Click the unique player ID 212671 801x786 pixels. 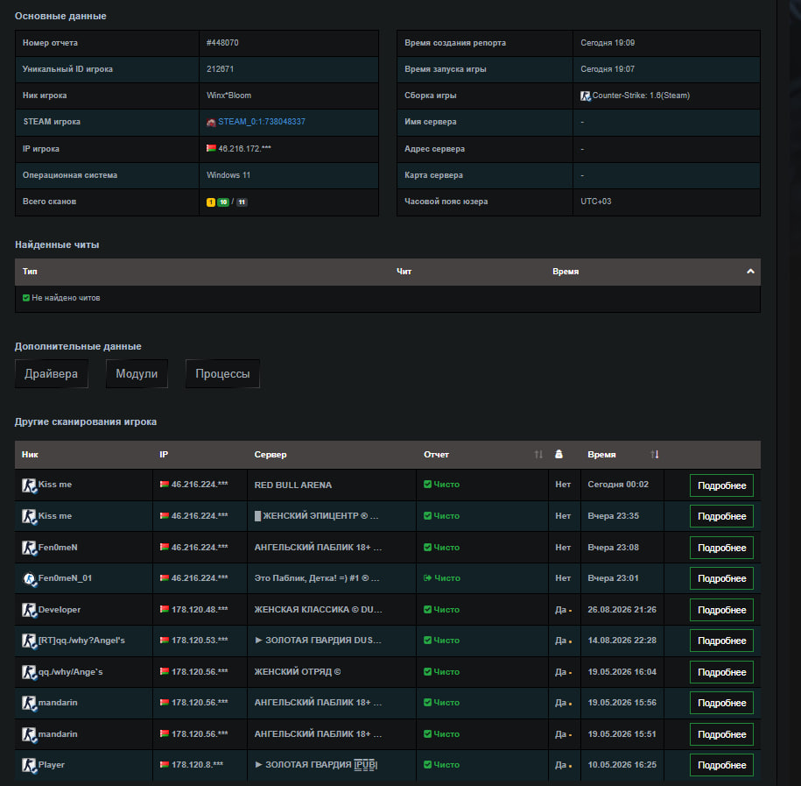[221, 69]
